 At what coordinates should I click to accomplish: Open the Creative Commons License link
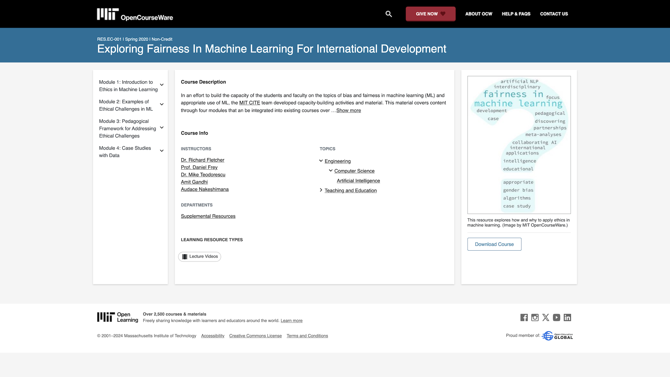[x=255, y=336]
